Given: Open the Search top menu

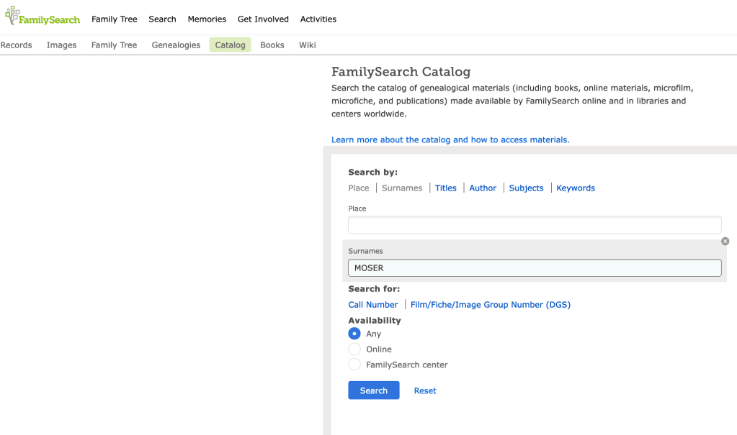Looking at the screenshot, I should pos(162,19).
